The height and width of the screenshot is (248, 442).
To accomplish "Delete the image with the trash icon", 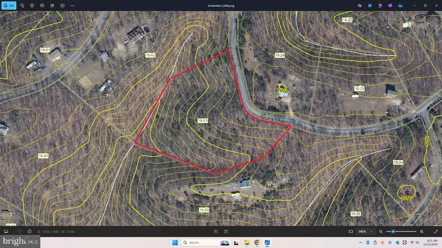I will [32, 5].
